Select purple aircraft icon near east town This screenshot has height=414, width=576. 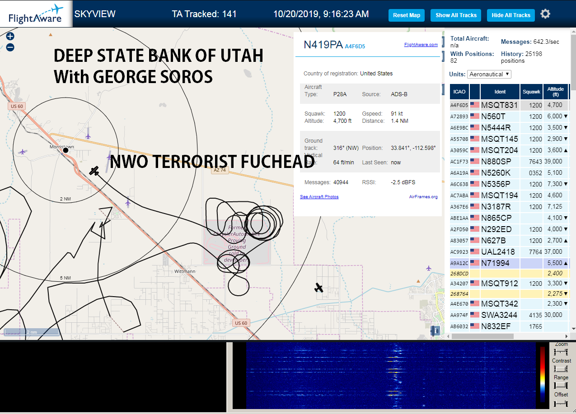428,268
